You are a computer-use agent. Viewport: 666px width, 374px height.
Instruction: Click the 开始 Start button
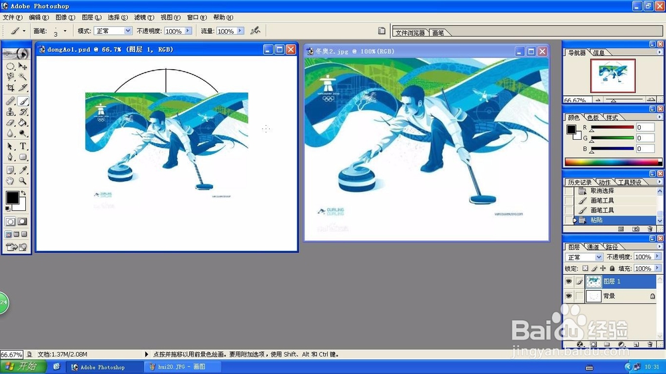22,367
